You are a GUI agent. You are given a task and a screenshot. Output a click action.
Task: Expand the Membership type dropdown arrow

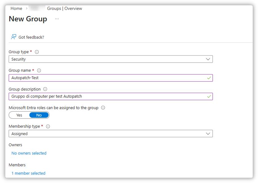(208, 134)
